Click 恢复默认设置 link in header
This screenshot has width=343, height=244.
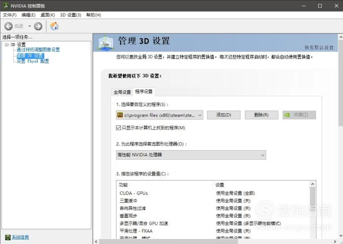319,48
